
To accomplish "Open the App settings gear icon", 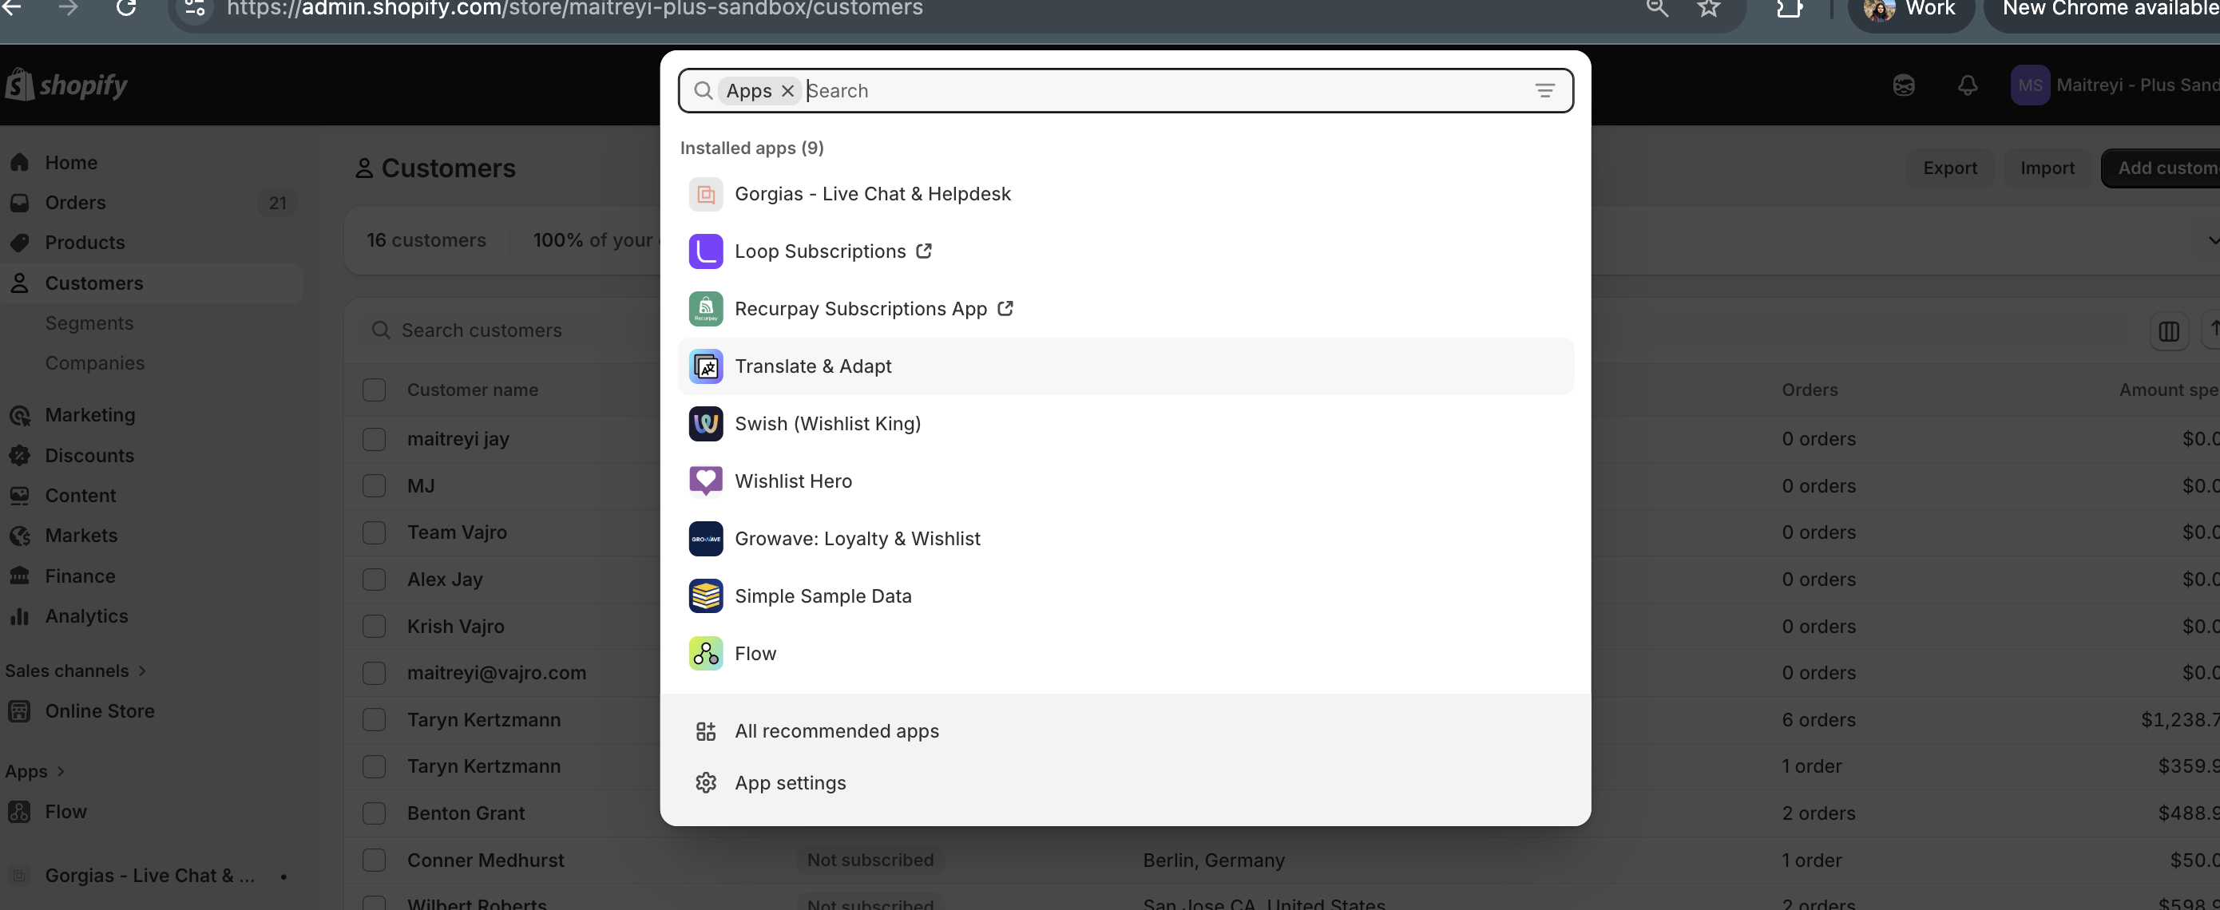I will (705, 782).
